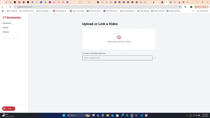Open Wi-Fi network settings tray icon
Screen dimensions: 210x118
(x=194, y=115)
